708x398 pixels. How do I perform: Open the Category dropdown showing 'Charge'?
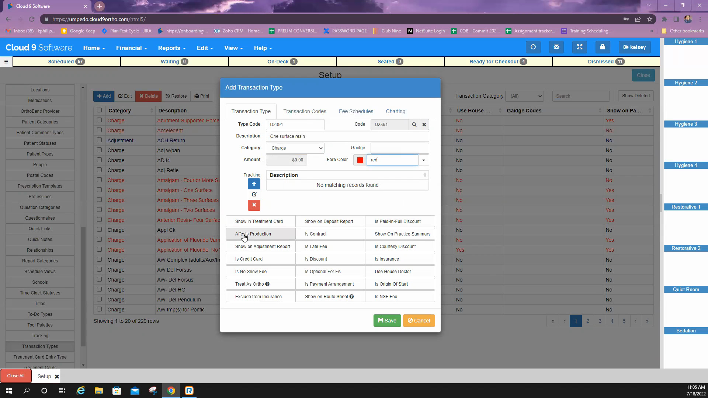pos(295,148)
